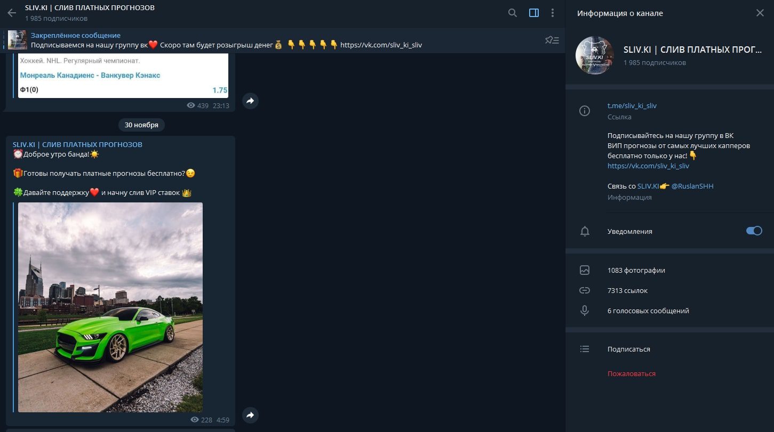Screen dimensions: 774x432
Task: Click the info circle icon
Action: pos(585,111)
